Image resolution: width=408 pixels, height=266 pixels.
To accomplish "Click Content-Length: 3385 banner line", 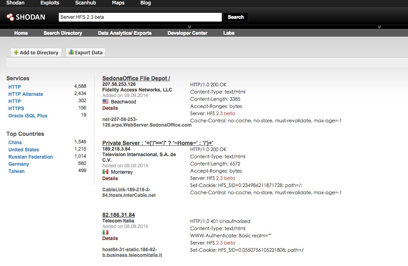I will (x=215, y=99).
